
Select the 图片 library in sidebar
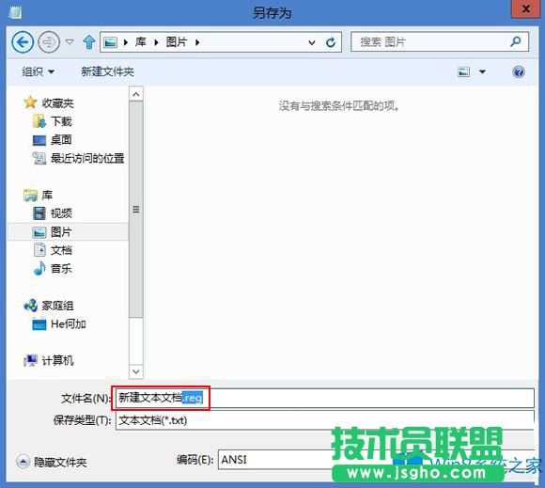tap(68, 231)
